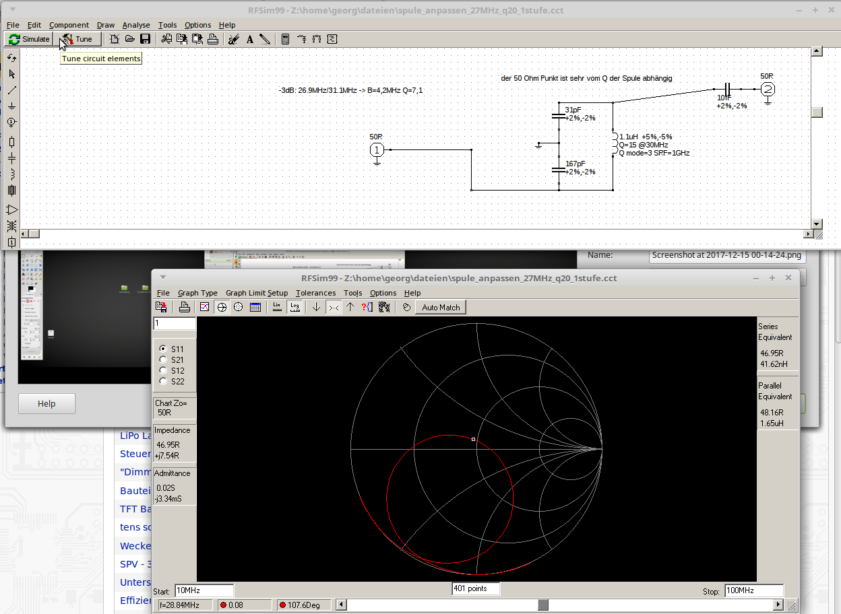Click the frequency slider right arrow
841x614 pixels.
[778, 605]
